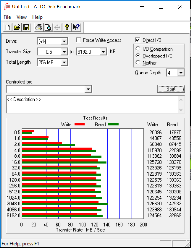This screenshot has width=191, height=248.
Task: Open Print Preview toolbar icon
Action: (x=48, y=27)
